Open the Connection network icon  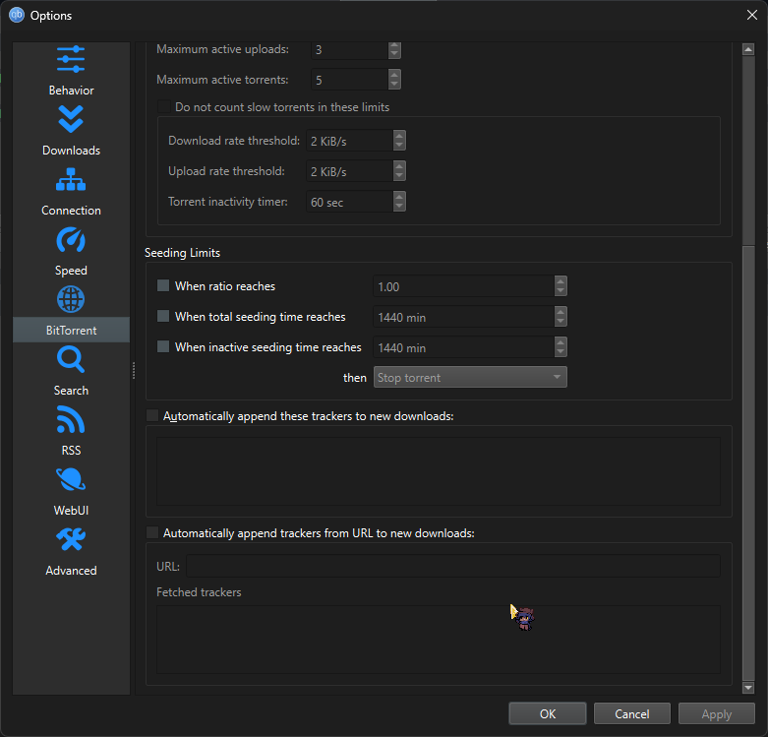pos(71,180)
